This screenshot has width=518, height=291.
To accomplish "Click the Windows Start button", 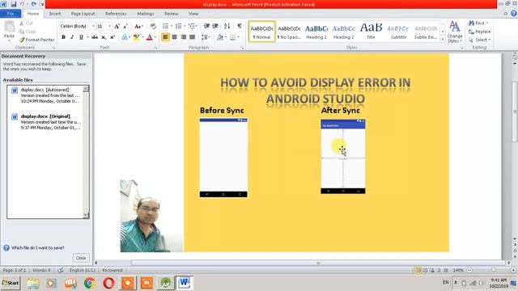I will click(11, 283).
